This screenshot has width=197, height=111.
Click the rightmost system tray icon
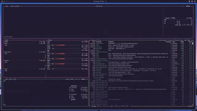195,1
